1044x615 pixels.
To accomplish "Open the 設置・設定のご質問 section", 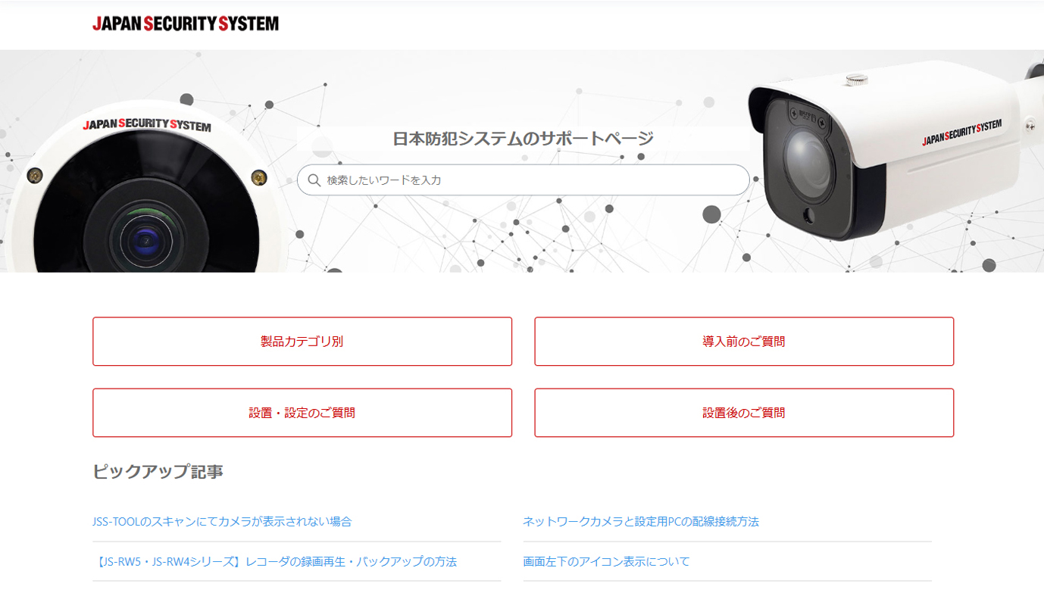I will [302, 413].
